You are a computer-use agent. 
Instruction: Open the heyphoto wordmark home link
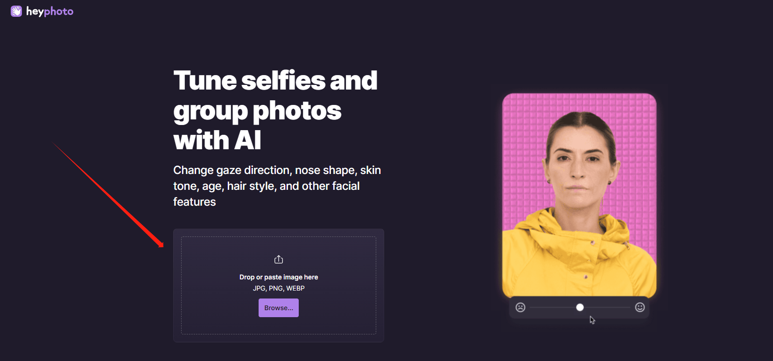49,12
